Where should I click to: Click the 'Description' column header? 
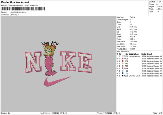[134, 54]
